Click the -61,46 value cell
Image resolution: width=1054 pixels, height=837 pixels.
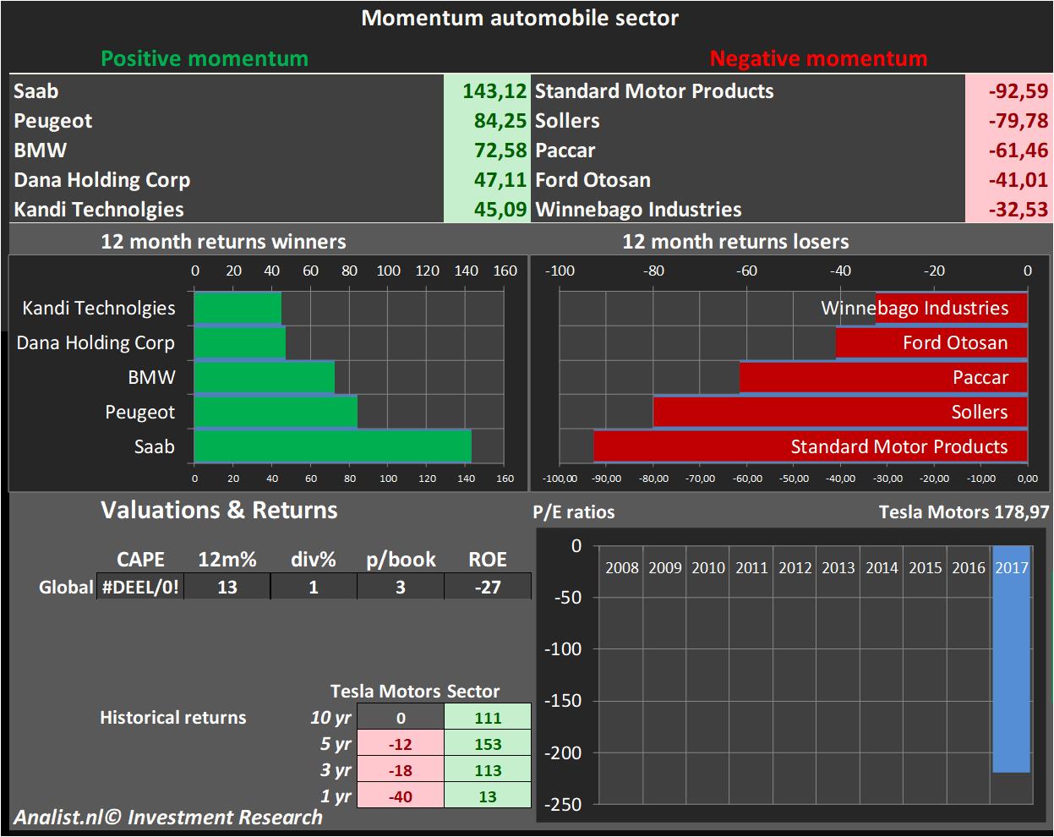(1008, 150)
